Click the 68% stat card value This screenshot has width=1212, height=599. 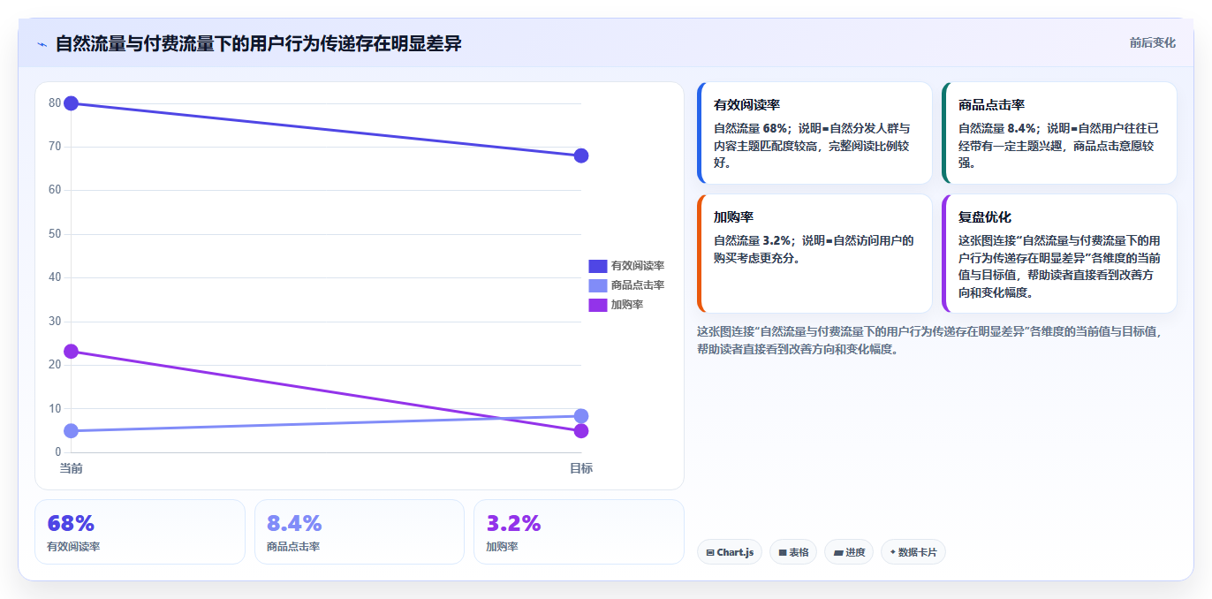click(71, 524)
